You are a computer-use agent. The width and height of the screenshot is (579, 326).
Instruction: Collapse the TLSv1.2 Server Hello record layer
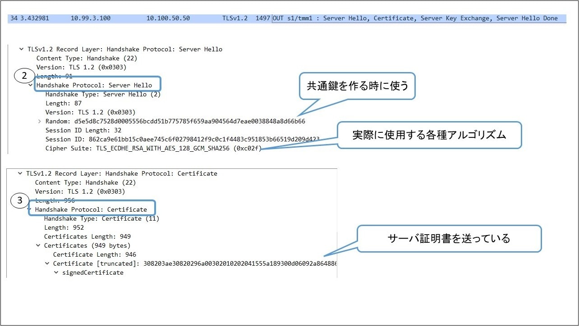[21, 49]
